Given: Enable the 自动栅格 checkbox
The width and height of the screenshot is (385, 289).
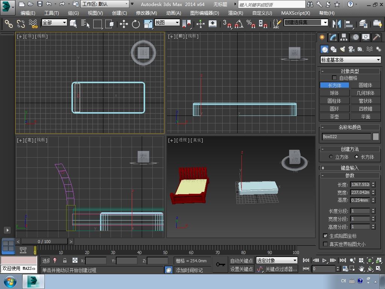Looking at the screenshot, I should (x=334, y=78).
